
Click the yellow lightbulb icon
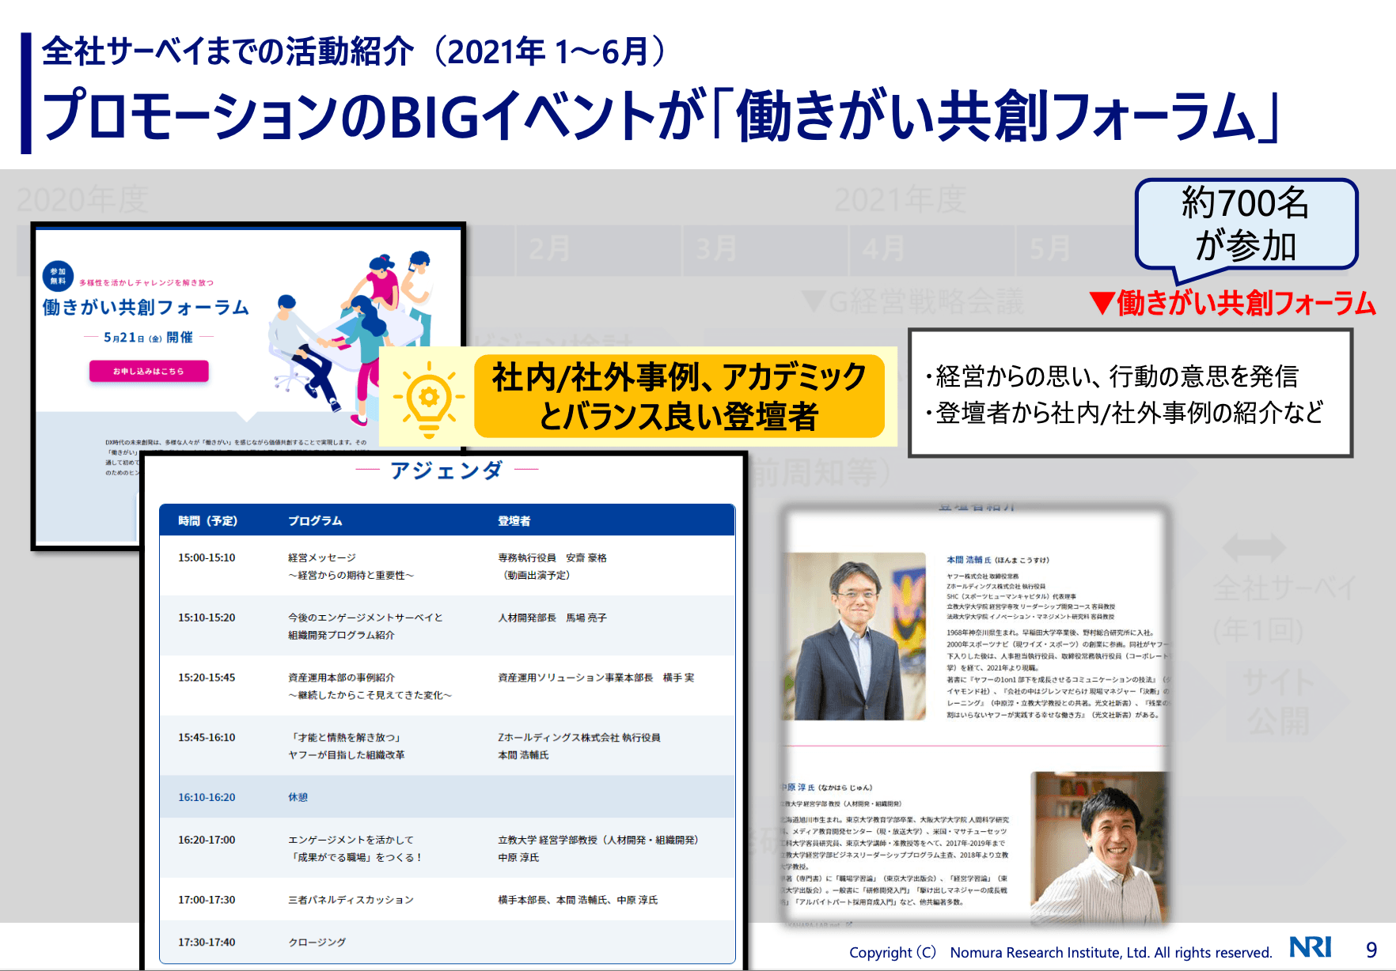428,399
